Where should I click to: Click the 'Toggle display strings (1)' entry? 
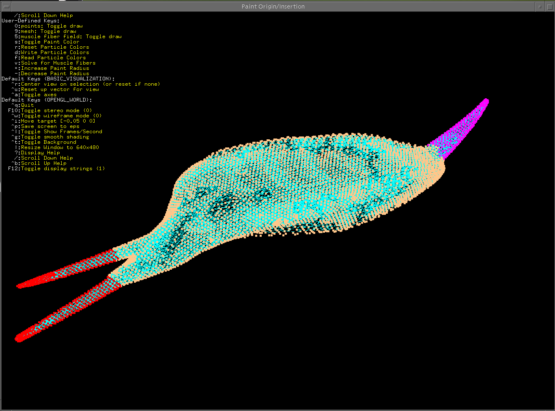(x=62, y=169)
